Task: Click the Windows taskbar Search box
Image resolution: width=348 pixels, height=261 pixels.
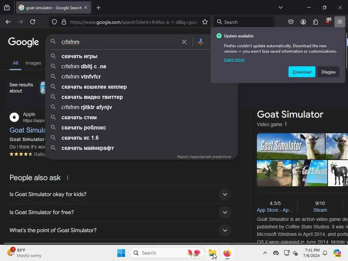Action: [x=167, y=253]
